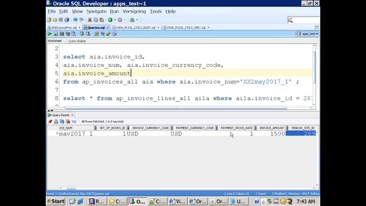
Task: Click the Paste clipboard icon
Action: 102,20
